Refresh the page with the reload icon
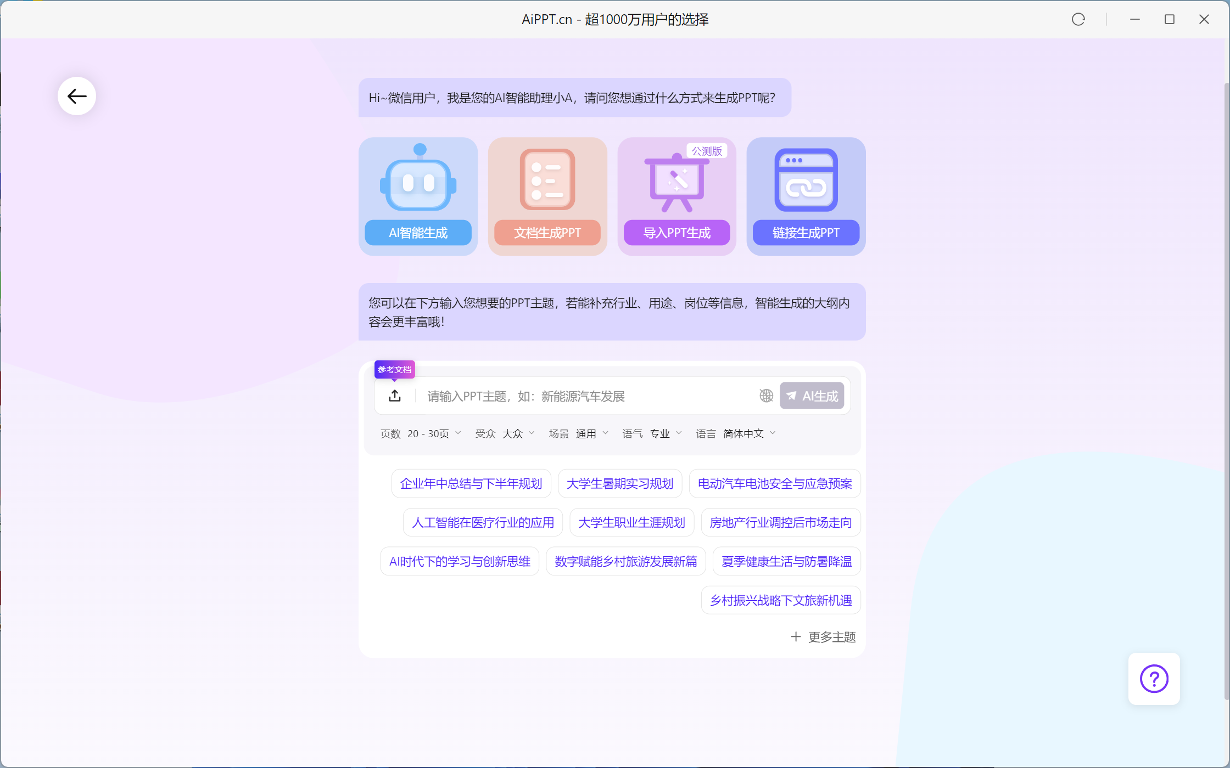 tap(1078, 20)
